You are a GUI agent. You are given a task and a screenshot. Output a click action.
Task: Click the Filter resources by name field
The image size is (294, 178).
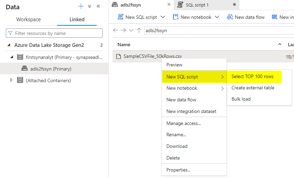(x=54, y=33)
